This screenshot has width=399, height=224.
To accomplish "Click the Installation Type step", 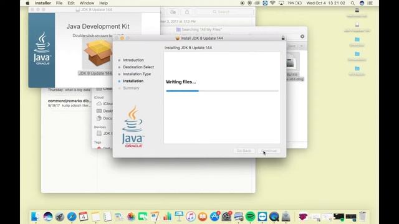I will [137, 74].
